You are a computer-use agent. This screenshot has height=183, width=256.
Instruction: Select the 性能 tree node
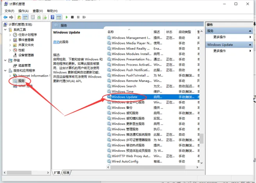[x=21, y=50]
